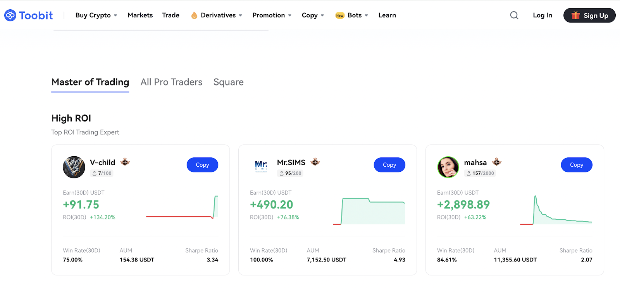
Task: Click the +76.38% ROI value
Action: 288,217
